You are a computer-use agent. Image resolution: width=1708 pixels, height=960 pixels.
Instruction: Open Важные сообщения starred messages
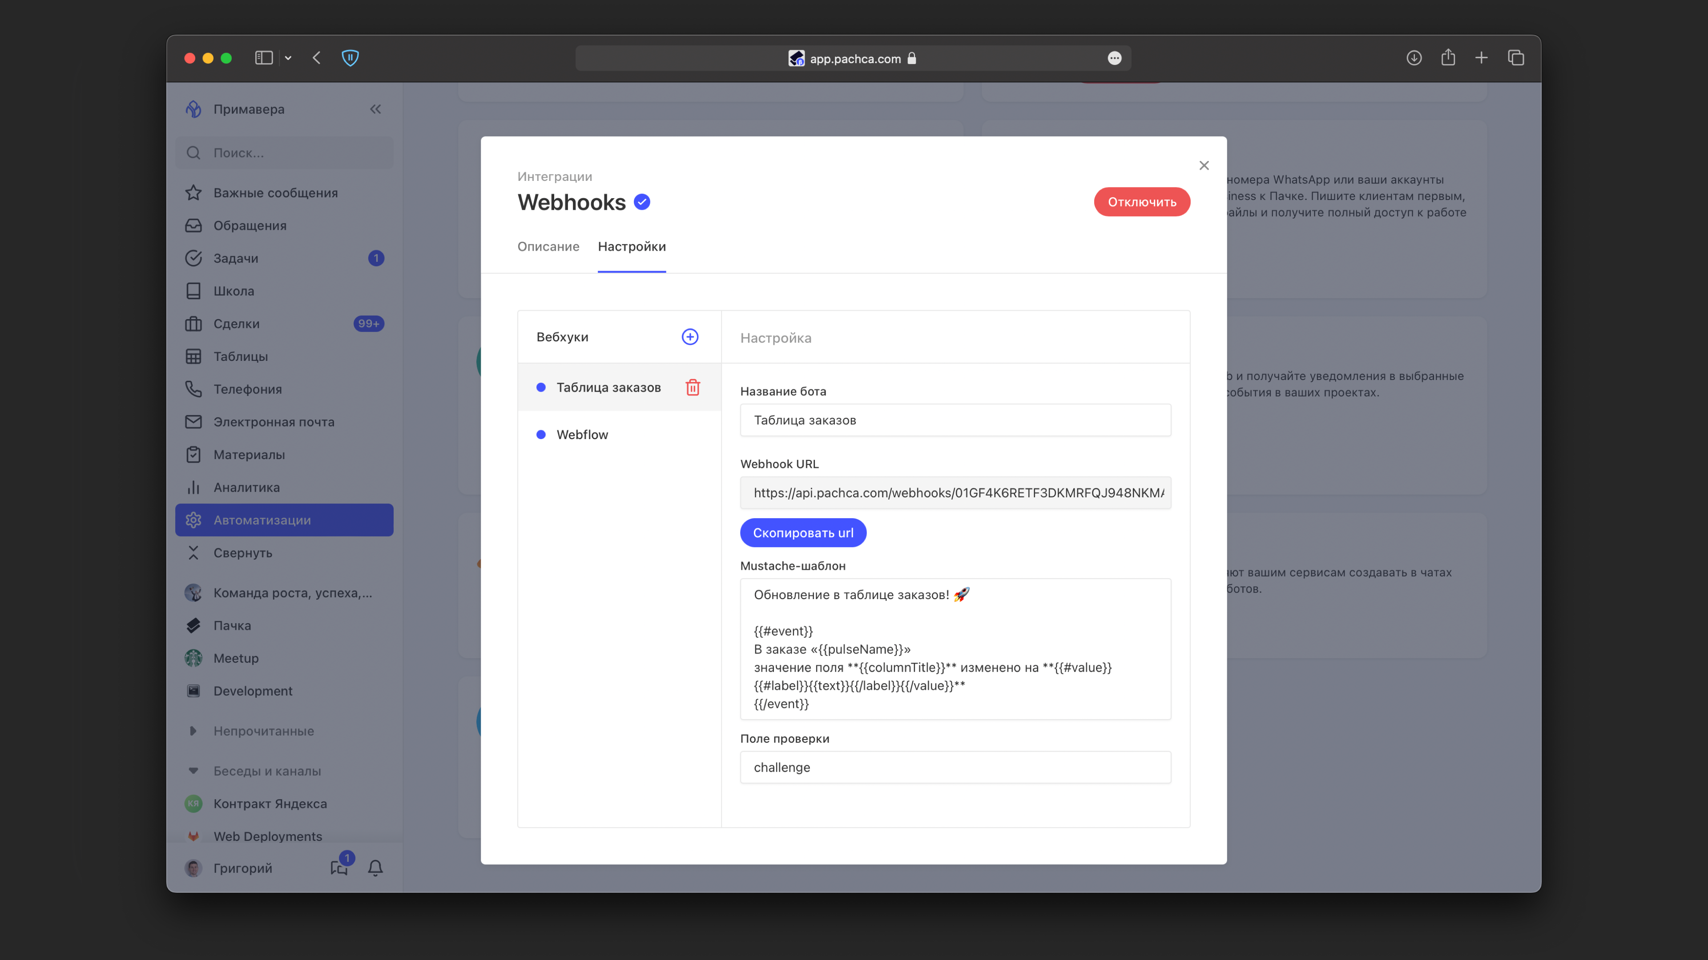tap(284, 193)
